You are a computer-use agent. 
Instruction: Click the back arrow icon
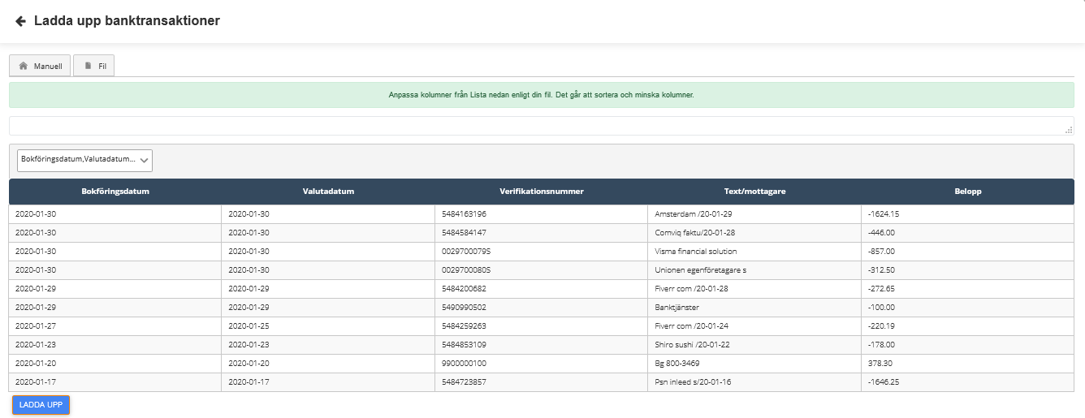20,21
